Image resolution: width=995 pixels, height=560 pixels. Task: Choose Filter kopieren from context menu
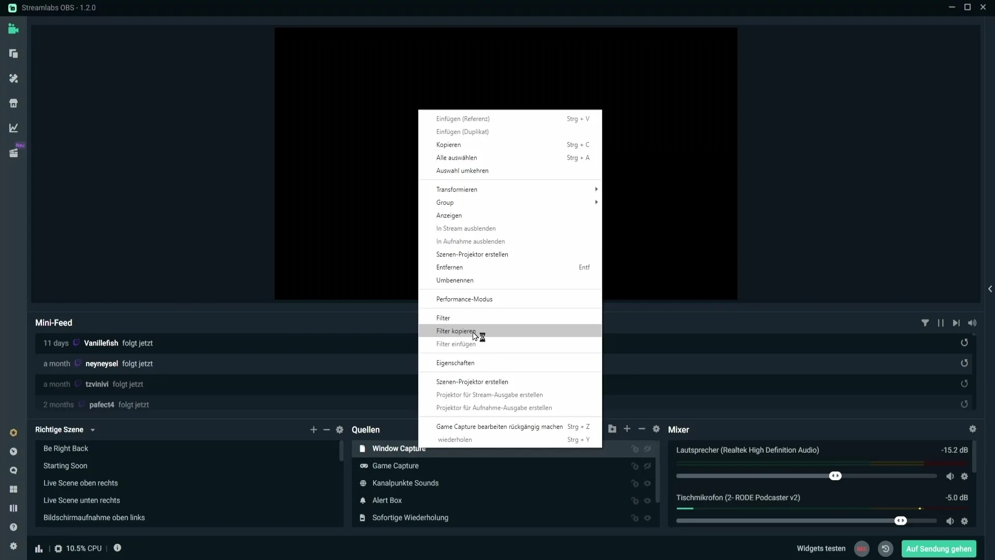(510, 331)
